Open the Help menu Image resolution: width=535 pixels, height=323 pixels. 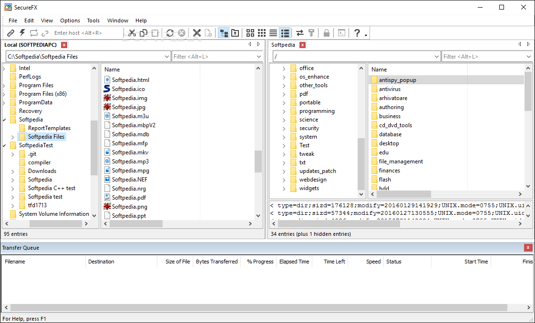(141, 20)
